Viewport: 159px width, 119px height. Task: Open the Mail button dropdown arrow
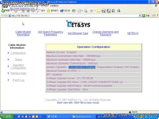(x=82, y=11)
